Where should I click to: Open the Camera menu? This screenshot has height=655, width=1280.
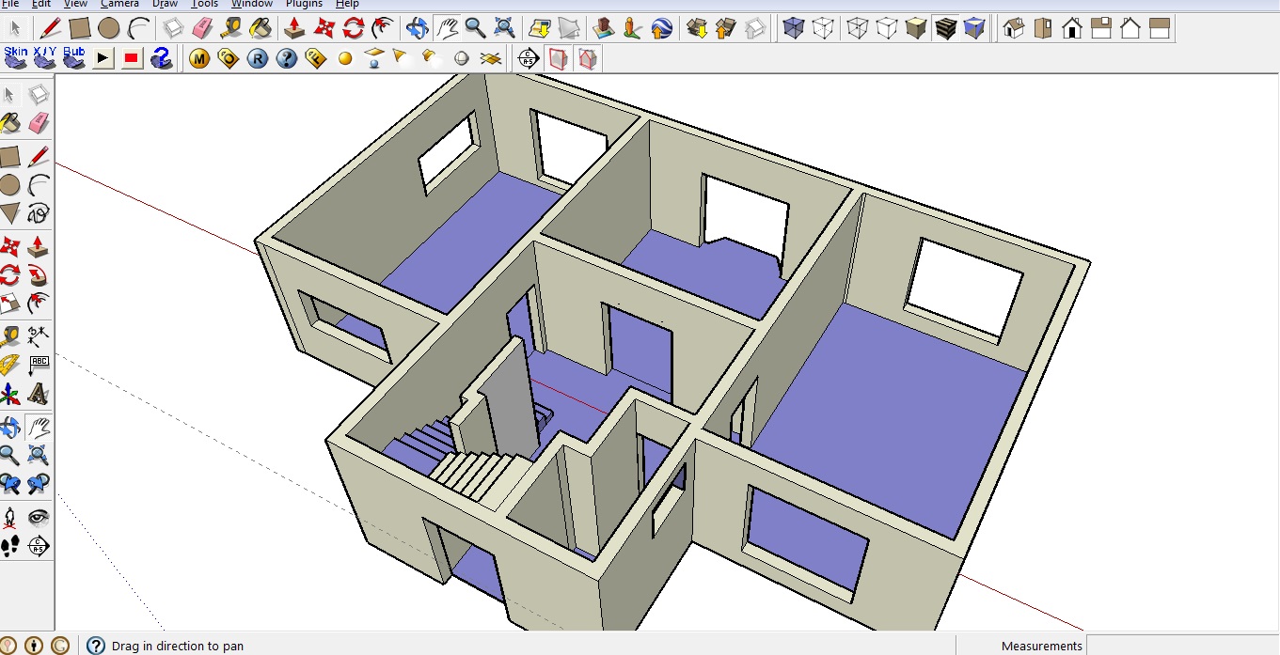point(119,4)
